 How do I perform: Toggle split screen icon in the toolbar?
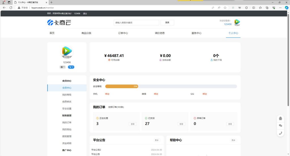tap(253, 8)
